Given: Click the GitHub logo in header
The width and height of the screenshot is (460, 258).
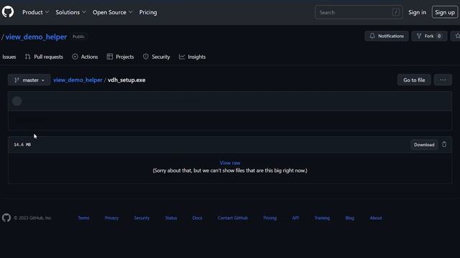Looking at the screenshot, I should click(x=8, y=12).
